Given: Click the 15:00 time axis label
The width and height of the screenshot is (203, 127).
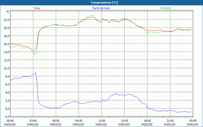Looking at the screenshot, I should coord(124,121).
